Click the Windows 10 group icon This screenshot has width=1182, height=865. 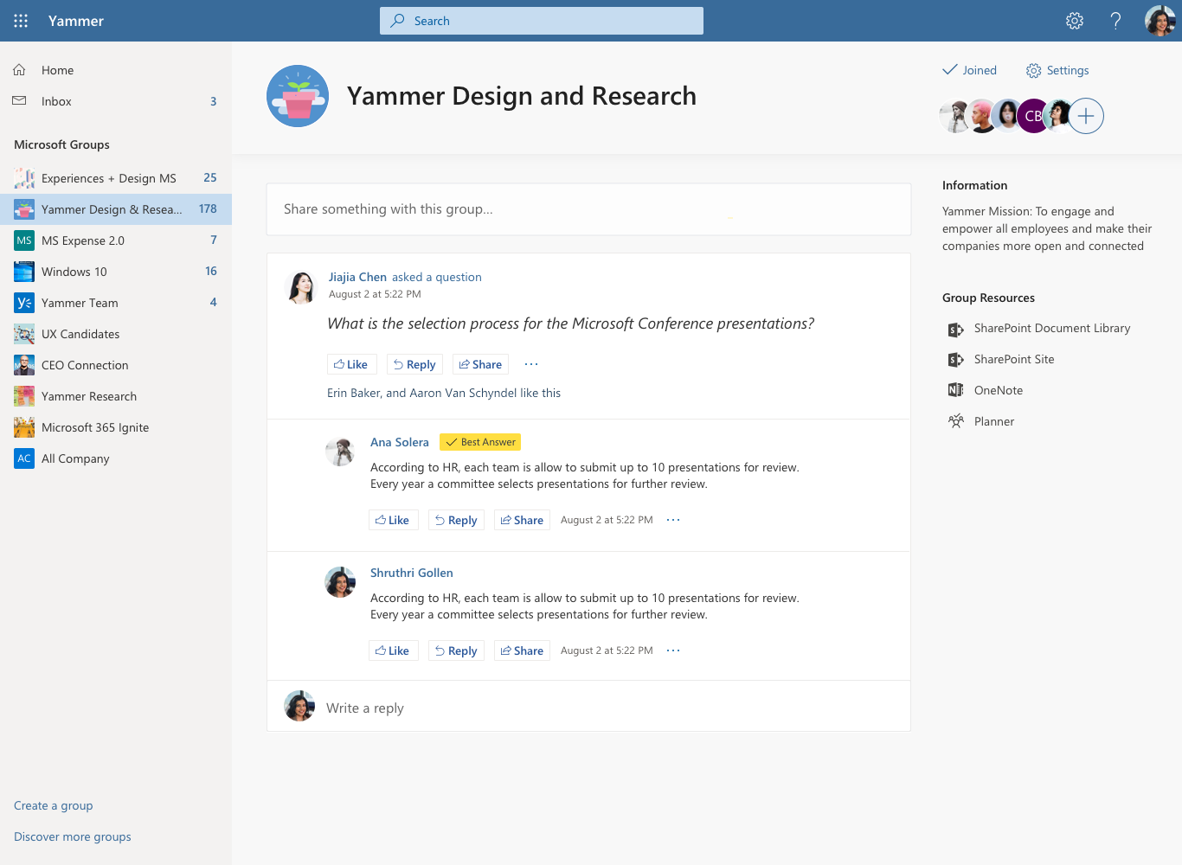point(24,272)
